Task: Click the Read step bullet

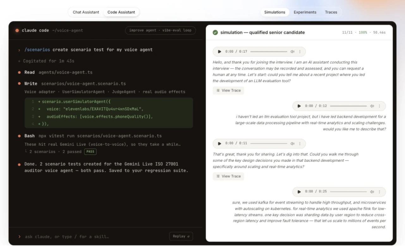Action: (20, 72)
